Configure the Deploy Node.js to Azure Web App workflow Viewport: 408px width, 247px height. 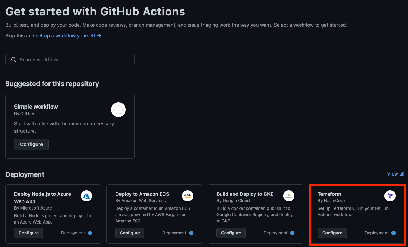[28, 233]
